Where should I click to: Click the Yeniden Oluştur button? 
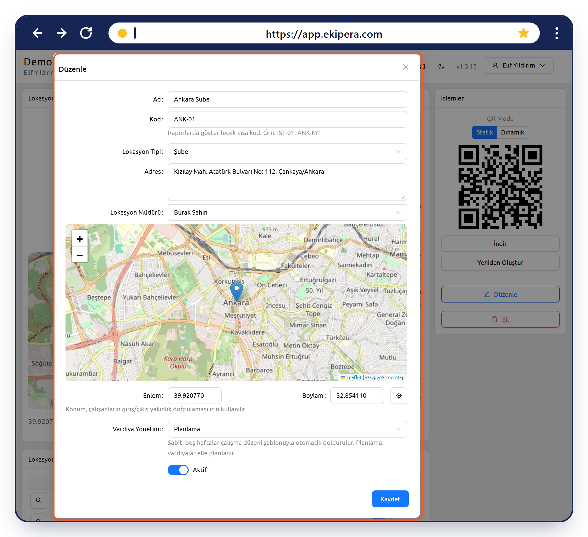point(500,262)
